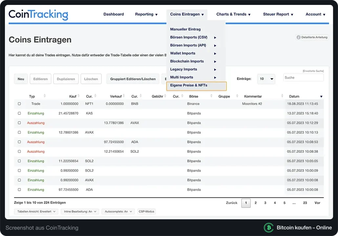338x236 pixels.
Task: Click the current page 1 button
Action: 246,203
